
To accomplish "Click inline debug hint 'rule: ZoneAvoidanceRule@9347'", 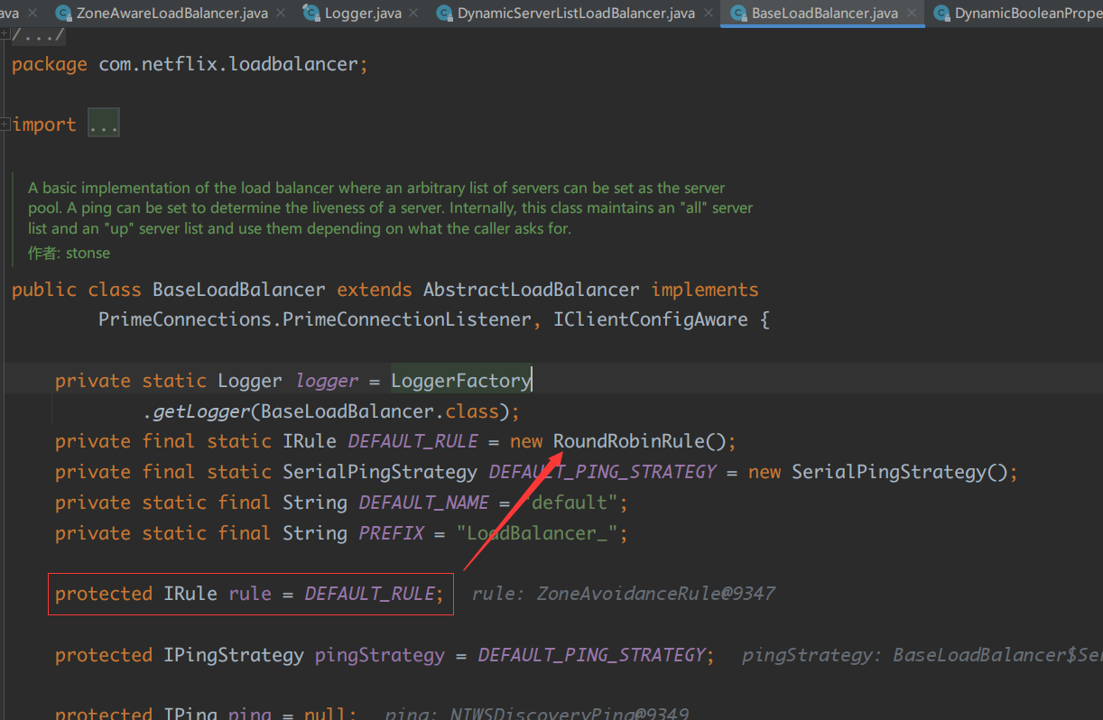I will click(x=623, y=594).
